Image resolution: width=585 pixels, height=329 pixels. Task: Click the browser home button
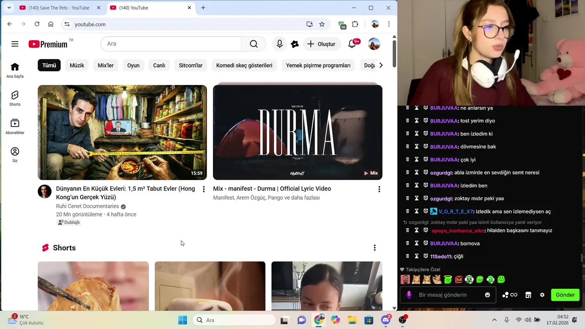51,24
